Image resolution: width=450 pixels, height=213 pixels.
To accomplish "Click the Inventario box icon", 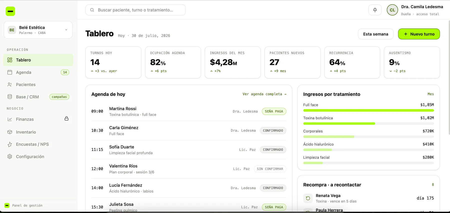I will (10, 132).
